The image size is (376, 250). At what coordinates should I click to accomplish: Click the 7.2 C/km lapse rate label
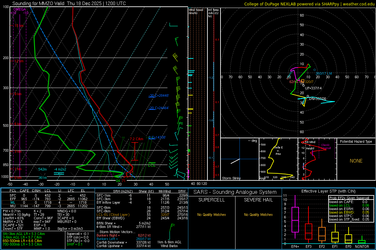coord(136,139)
